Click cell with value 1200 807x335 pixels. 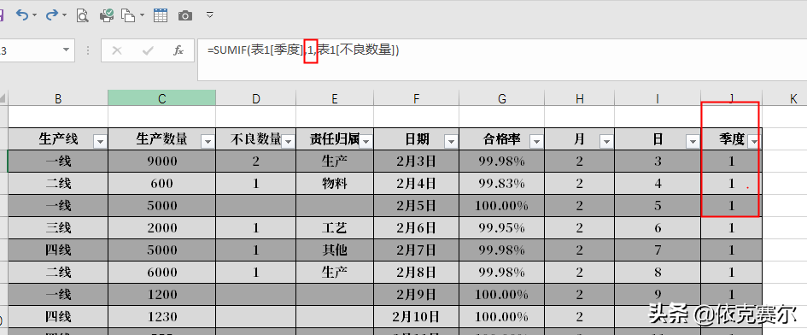pos(161,294)
